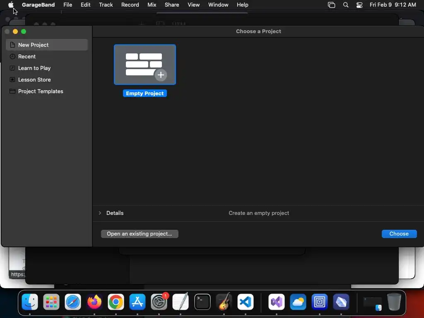Viewport: 424px width, 318px height.
Task: Confirm with the Choose button
Action: tap(399, 234)
